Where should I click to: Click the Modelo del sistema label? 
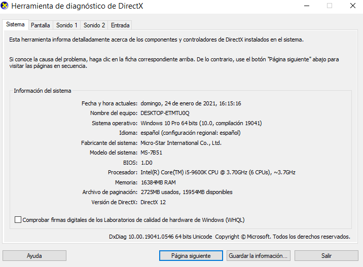pos(114,152)
